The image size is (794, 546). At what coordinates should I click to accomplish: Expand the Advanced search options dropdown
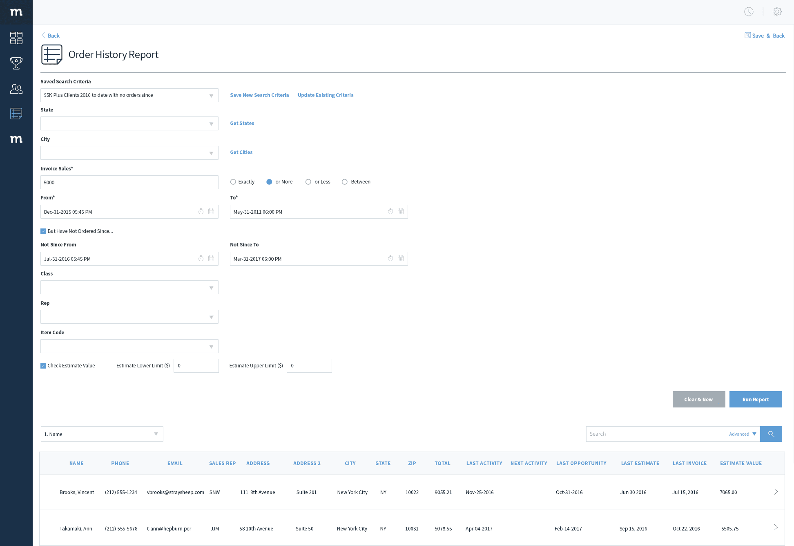coord(742,434)
